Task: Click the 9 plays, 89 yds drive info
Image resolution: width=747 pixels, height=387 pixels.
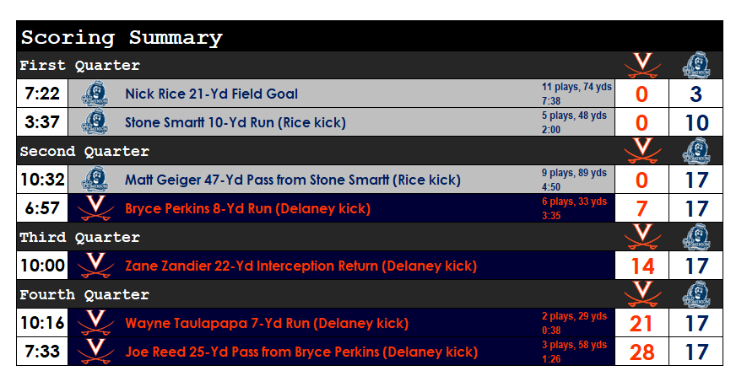Action: click(x=574, y=173)
